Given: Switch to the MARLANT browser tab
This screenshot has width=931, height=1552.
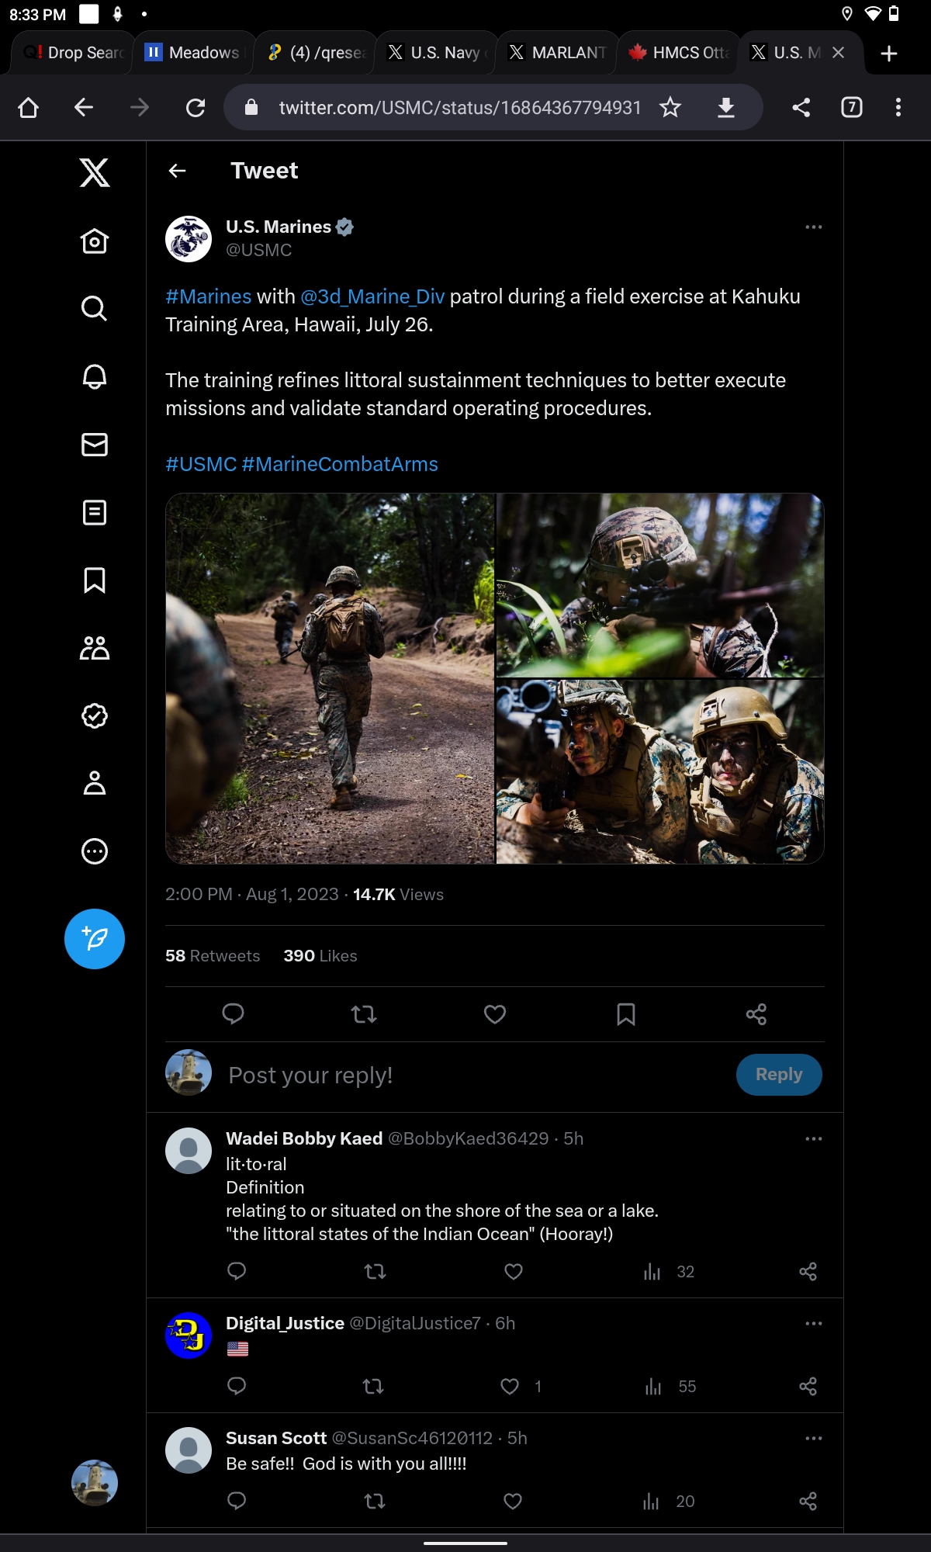Looking at the screenshot, I should coord(557,53).
